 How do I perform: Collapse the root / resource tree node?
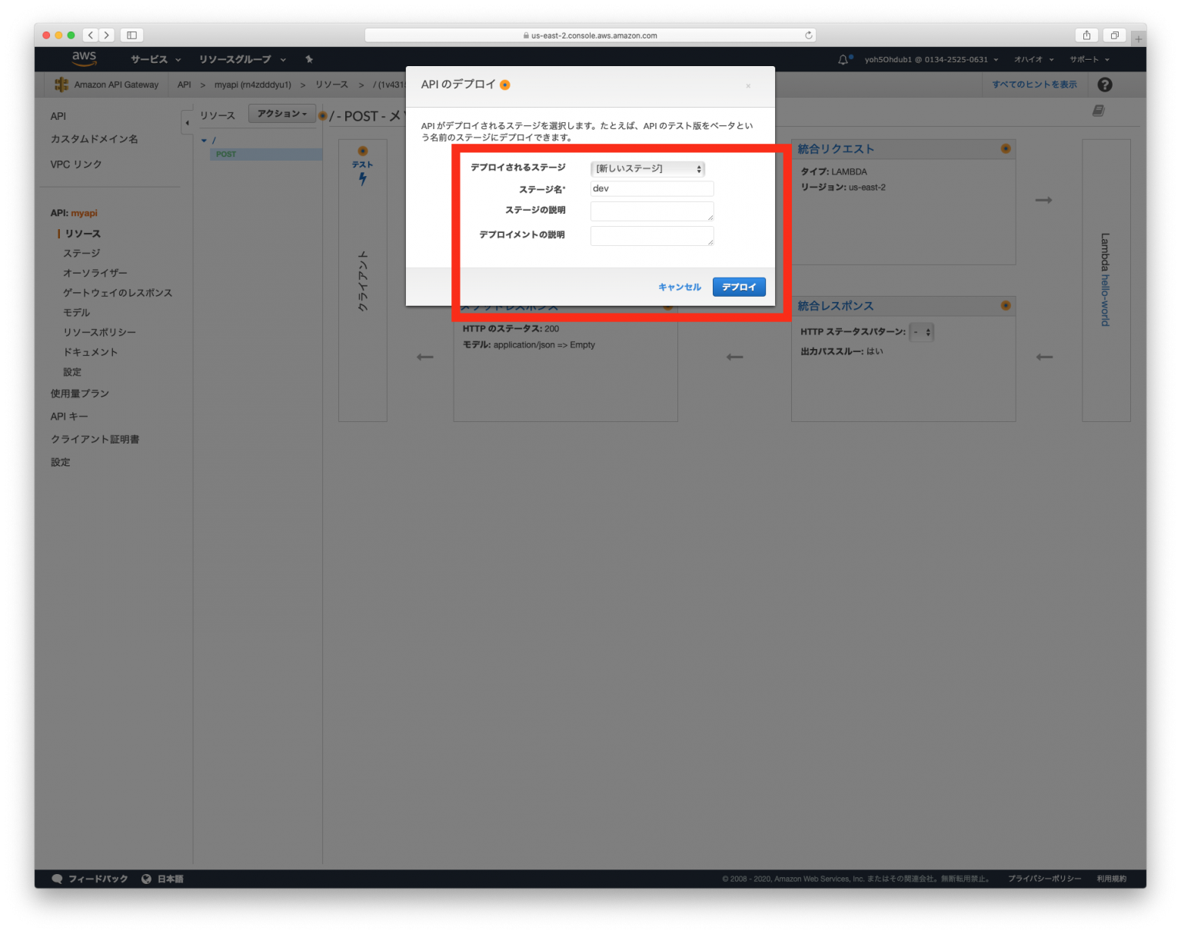click(x=204, y=140)
